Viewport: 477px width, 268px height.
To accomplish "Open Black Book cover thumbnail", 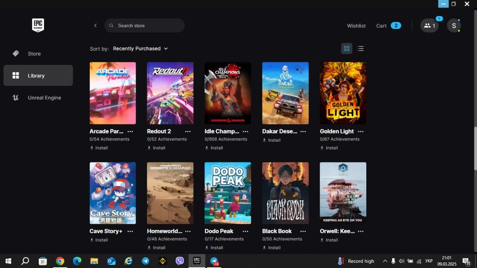I will pos(285,193).
